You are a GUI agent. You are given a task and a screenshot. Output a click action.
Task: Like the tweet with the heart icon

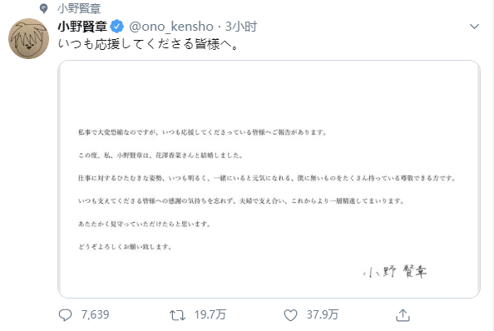click(x=290, y=315)
